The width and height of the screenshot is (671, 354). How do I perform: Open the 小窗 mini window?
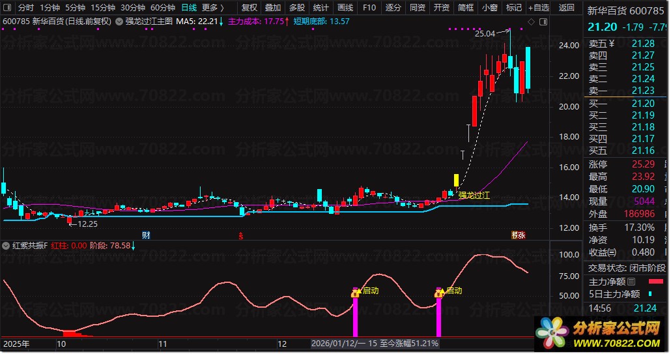point(490,8)
